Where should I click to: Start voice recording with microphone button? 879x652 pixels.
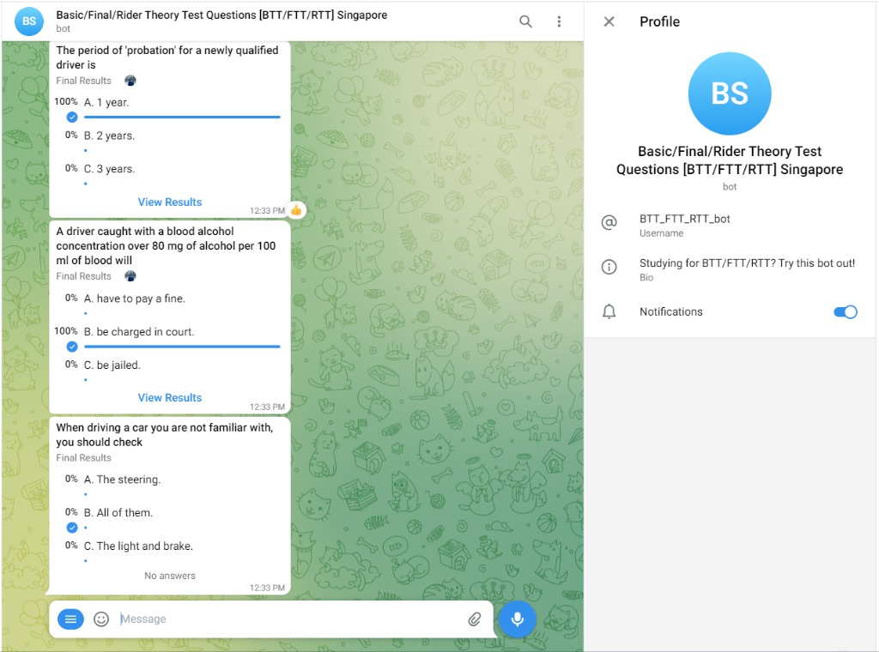point(518,619)
